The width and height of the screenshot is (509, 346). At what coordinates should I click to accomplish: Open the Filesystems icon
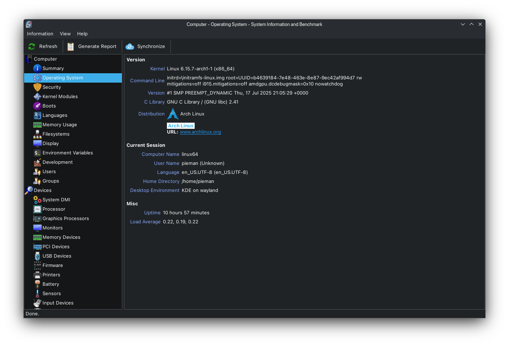coord(37,134)
